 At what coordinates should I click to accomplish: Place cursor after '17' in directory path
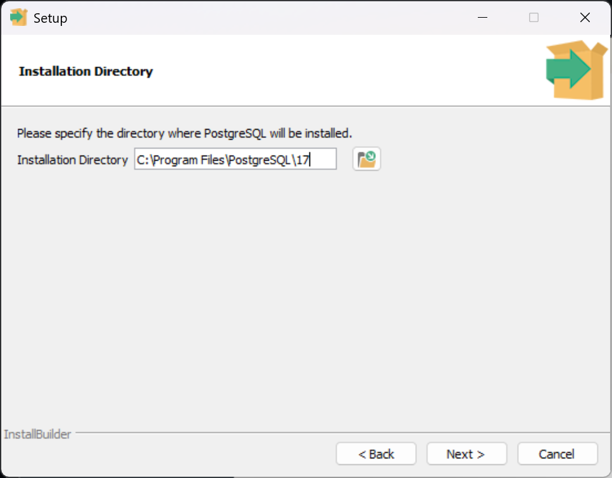coord(310,160)
